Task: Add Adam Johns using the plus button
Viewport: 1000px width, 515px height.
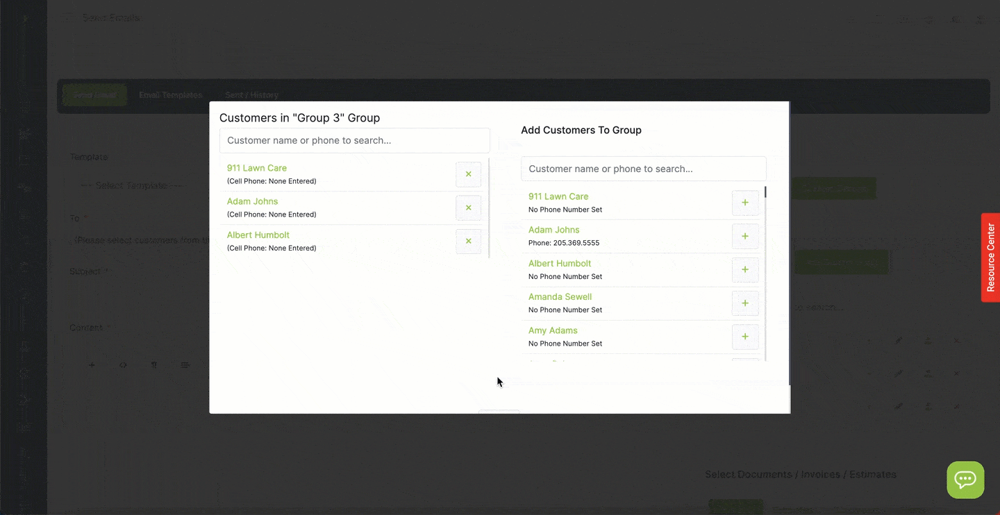Action: coord(745,236)
